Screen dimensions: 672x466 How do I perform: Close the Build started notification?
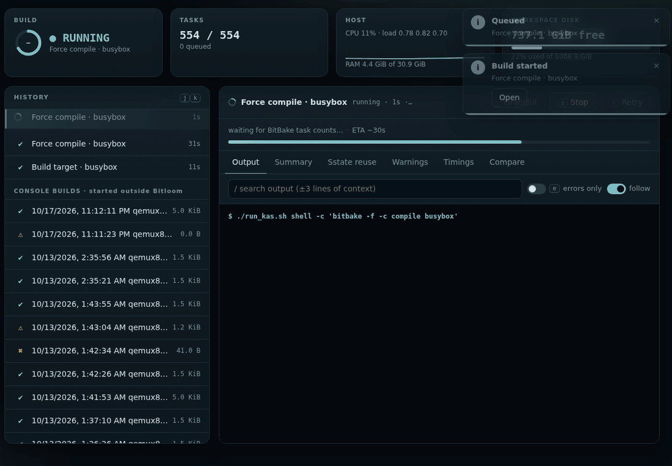(x=656, y=66)
